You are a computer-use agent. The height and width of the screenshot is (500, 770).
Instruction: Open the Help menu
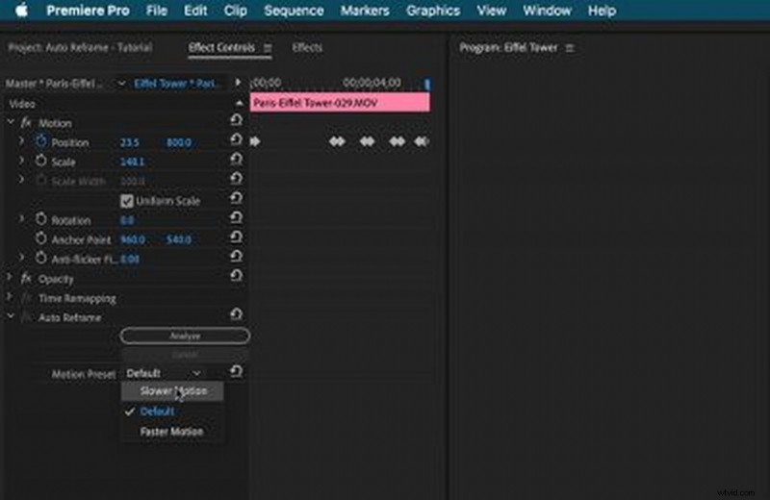click(x=602, y=11)
